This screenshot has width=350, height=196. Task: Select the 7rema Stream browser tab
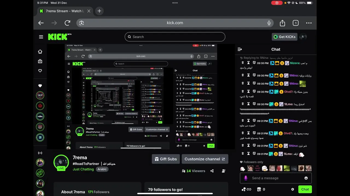65,11
